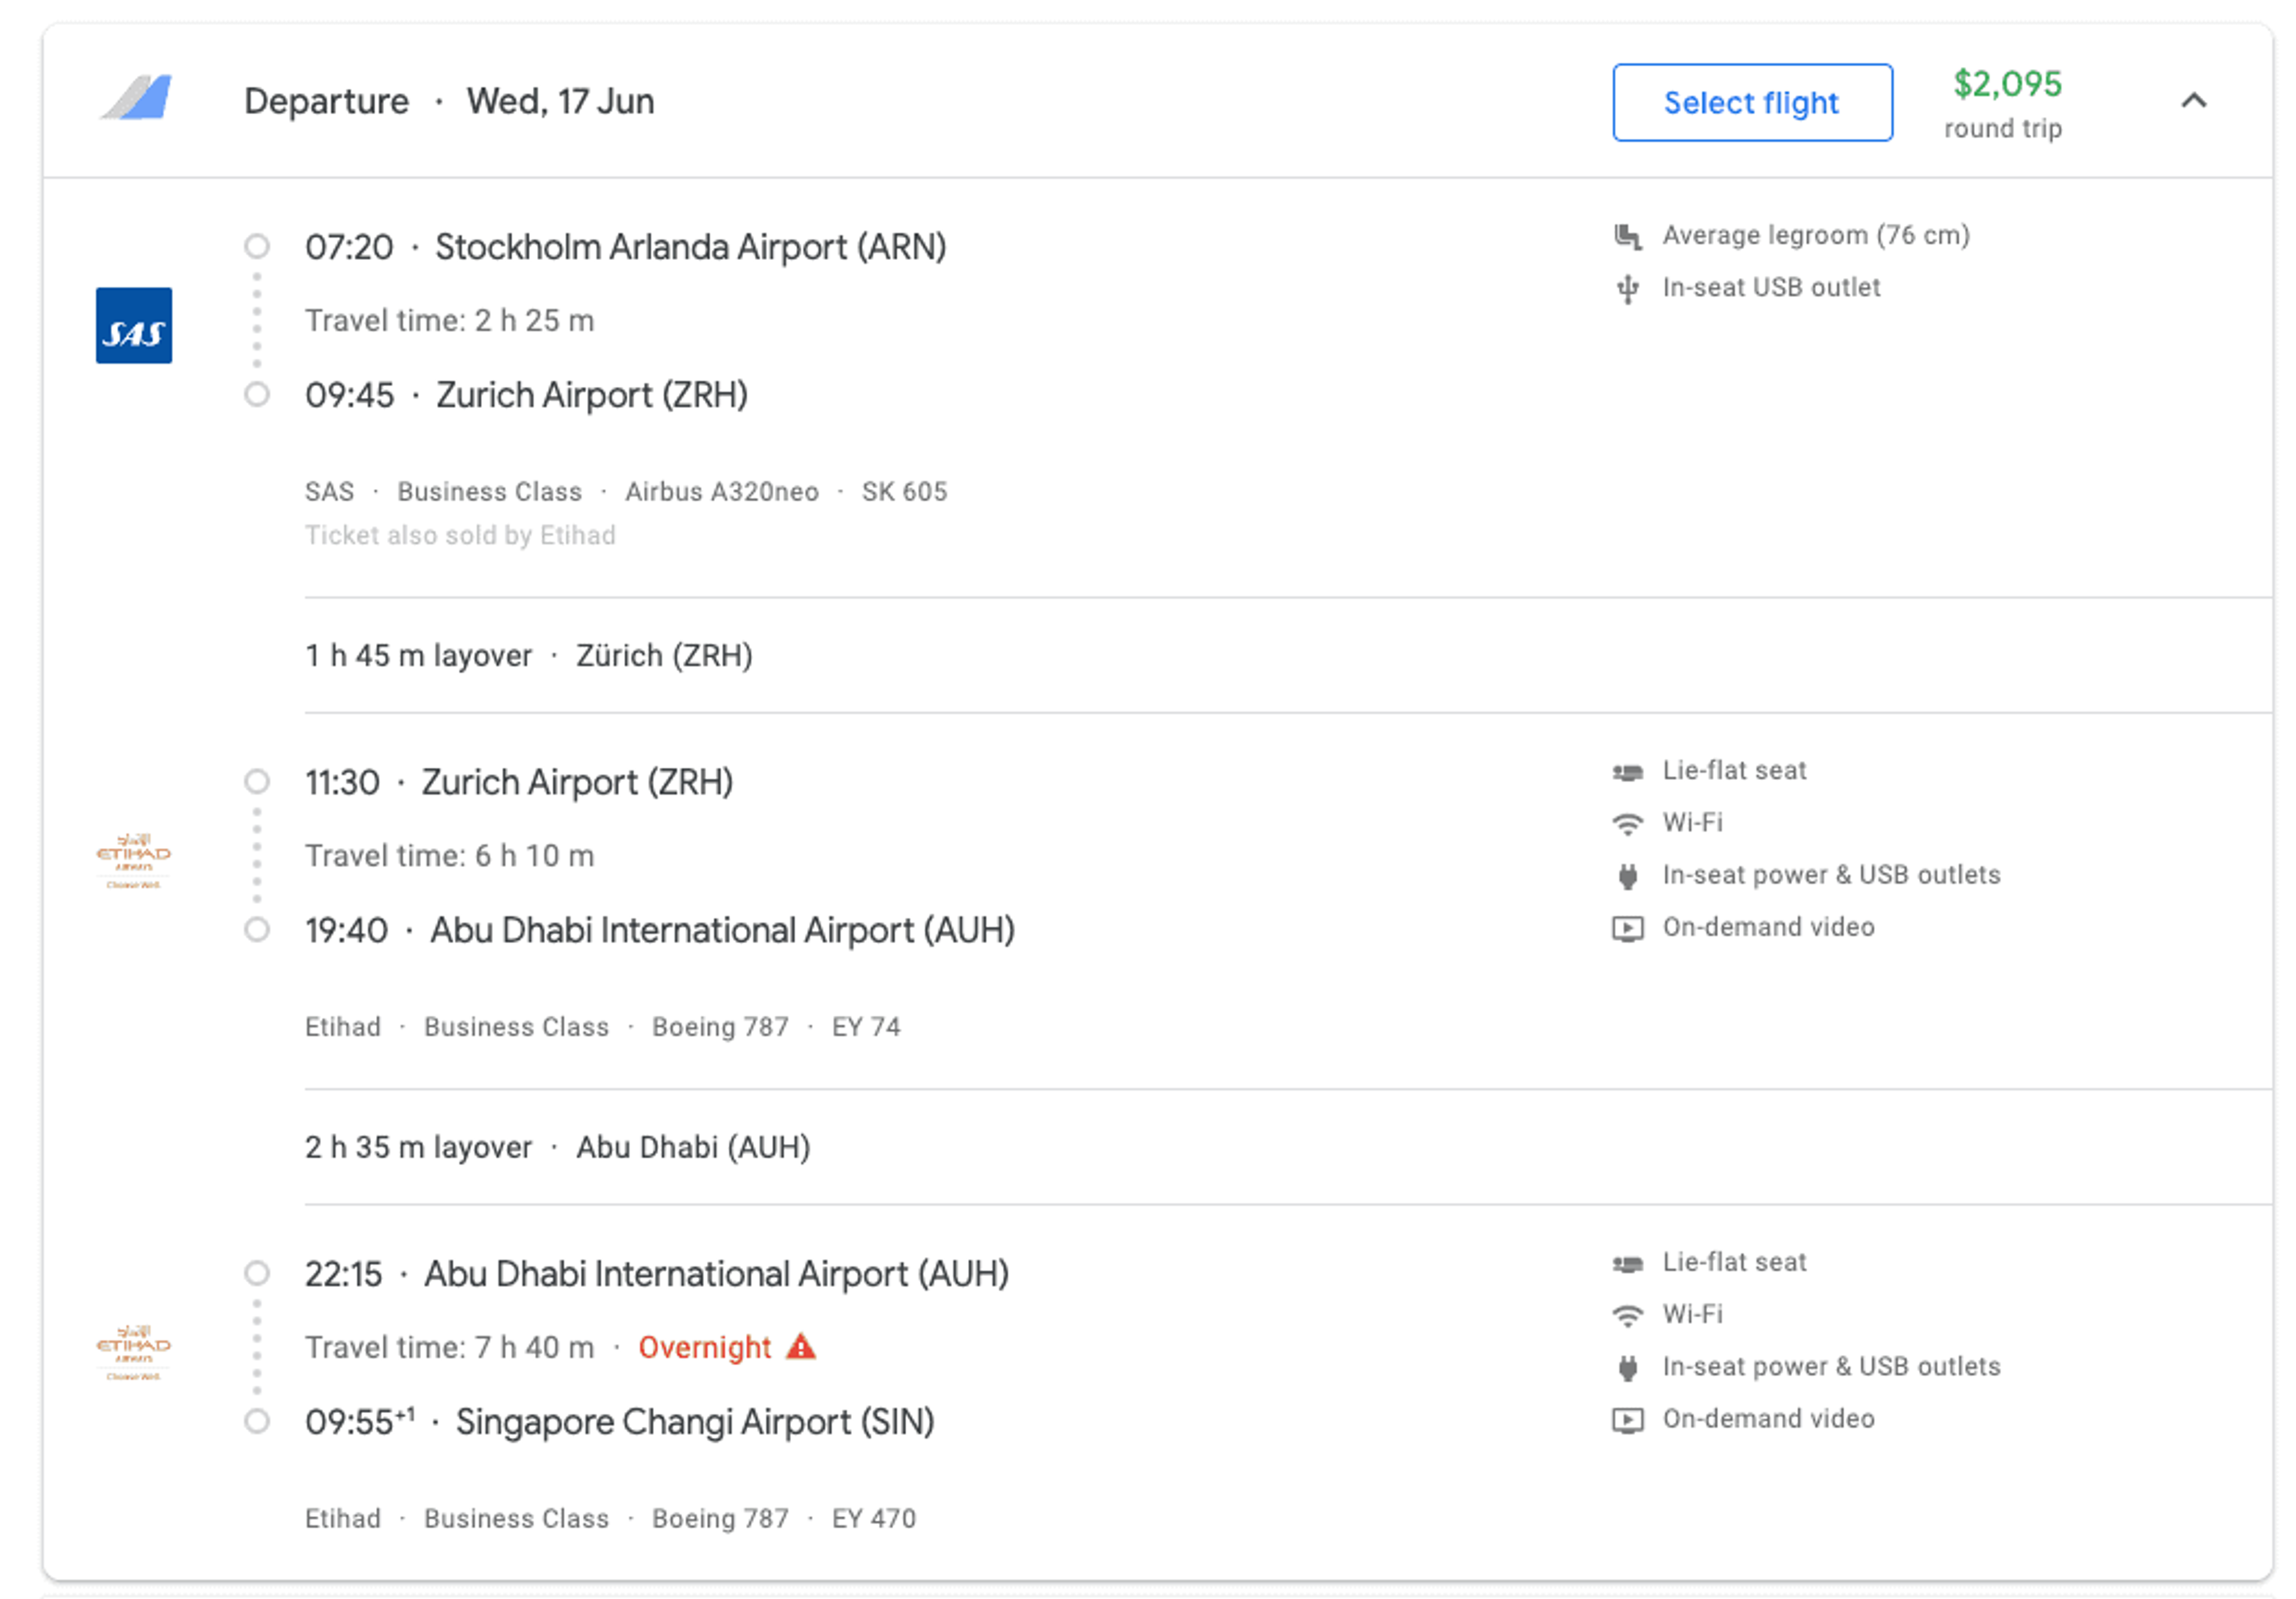Click the Ticket also sold by Etihad text
Image resolution: width=2296 pixels, height=1599 pixels.
pos(460,535)
